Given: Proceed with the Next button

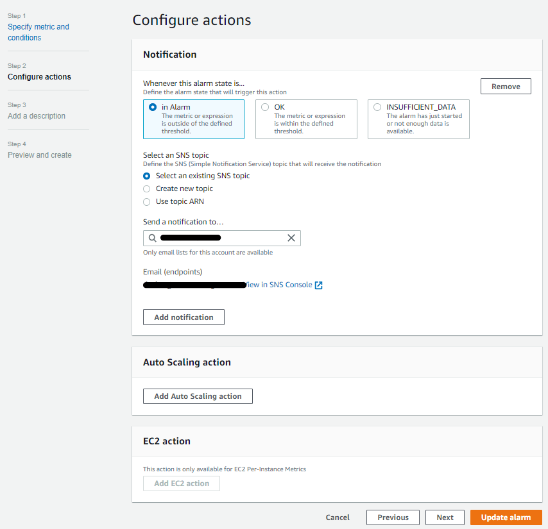Looking at the screenshot, I should (x=444, y=517).
